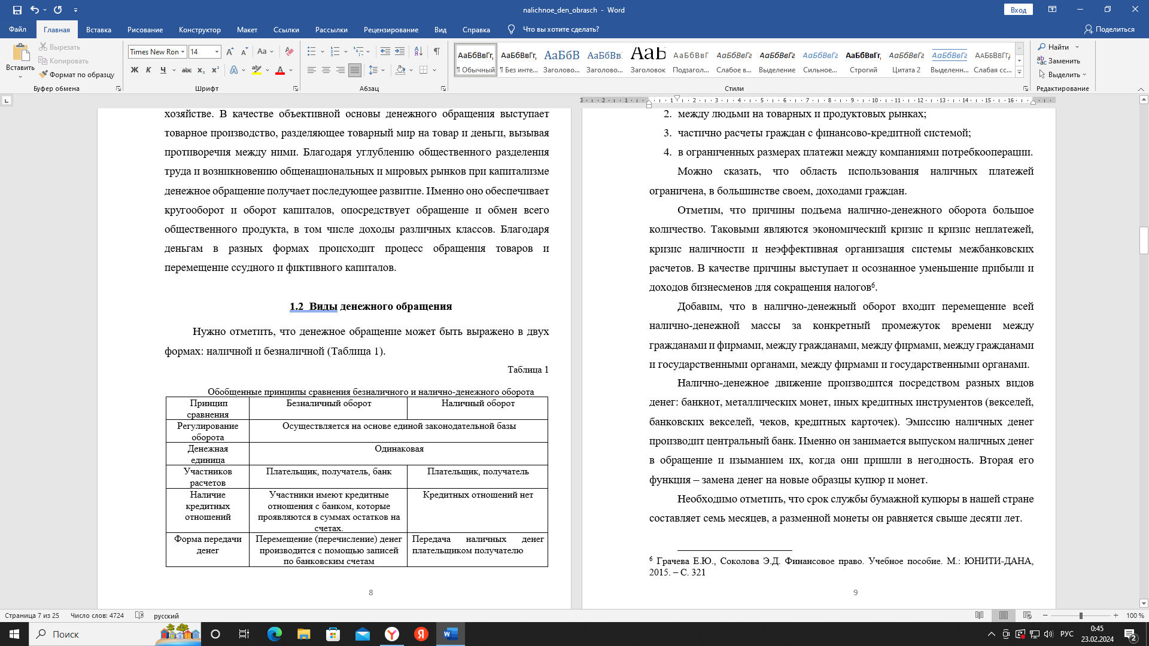
Task: Toggle superscript formatting
Action: click(x=215, y=70)
